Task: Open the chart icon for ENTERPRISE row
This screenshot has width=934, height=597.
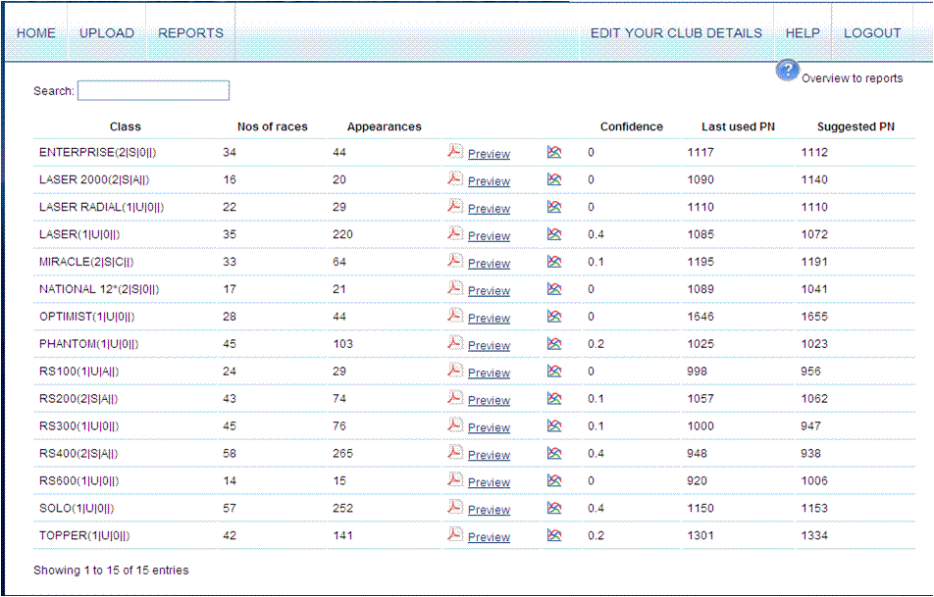Action: pos(554,152)
